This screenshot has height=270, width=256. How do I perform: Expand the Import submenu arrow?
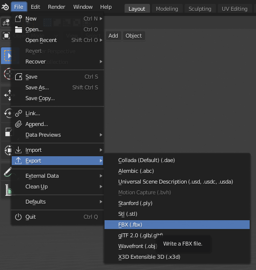tap(101, 150)
